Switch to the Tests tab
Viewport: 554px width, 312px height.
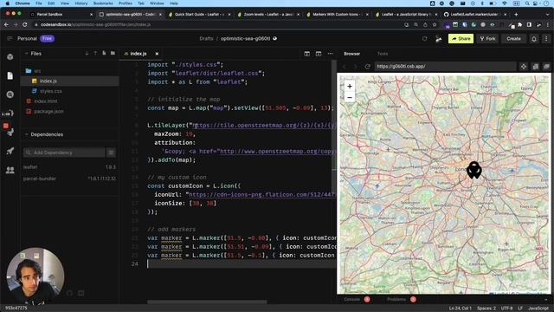point(383,54)
